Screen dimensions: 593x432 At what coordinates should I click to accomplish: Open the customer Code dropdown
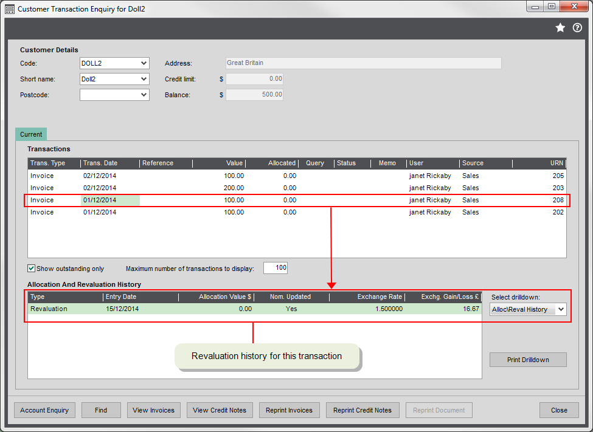click(144, 63)
